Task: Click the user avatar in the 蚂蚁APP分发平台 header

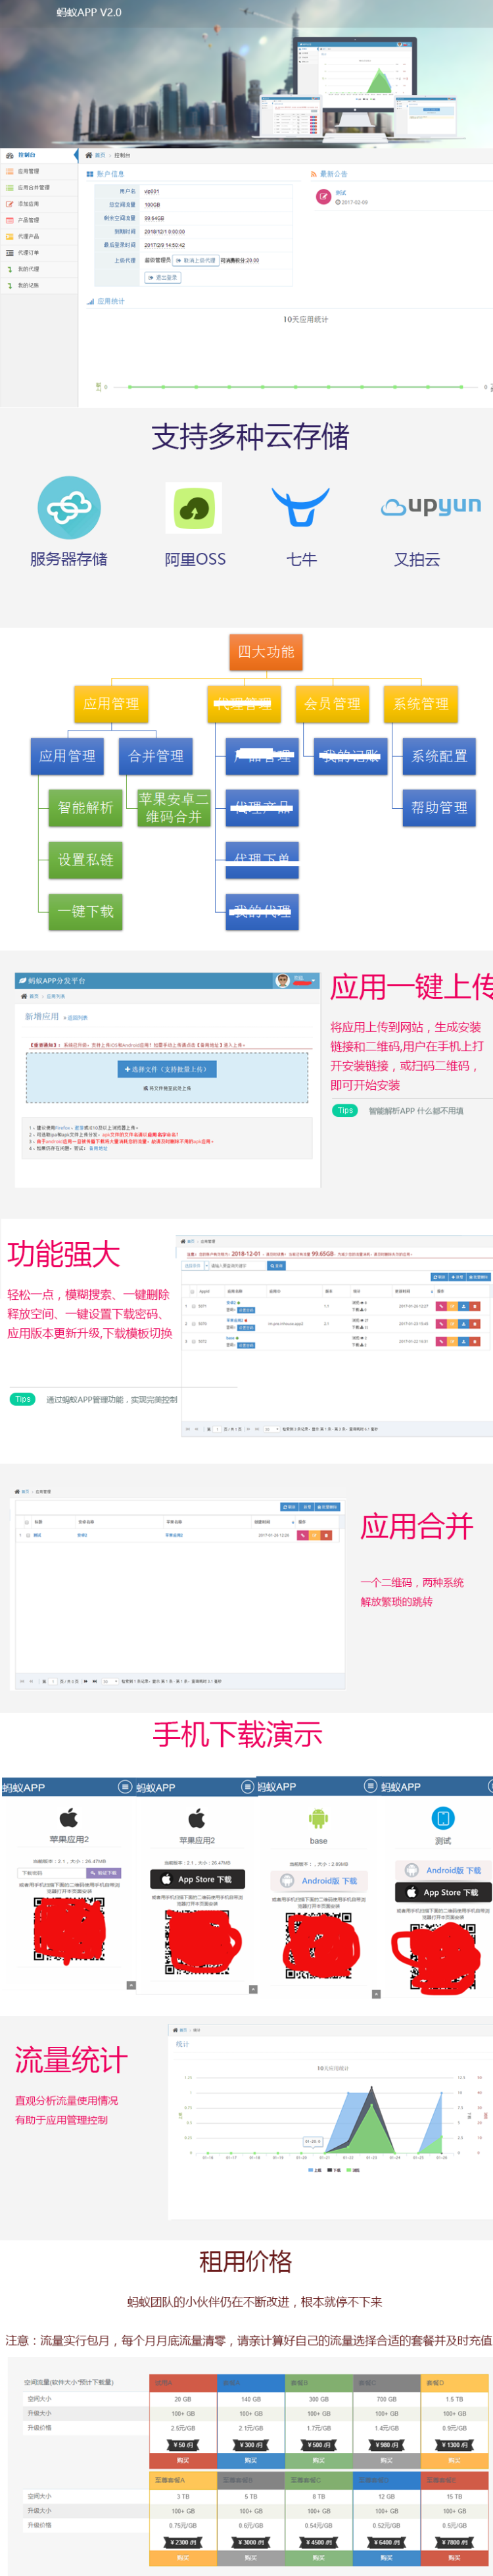Action: pyautogui.click(x=283, y=980)
